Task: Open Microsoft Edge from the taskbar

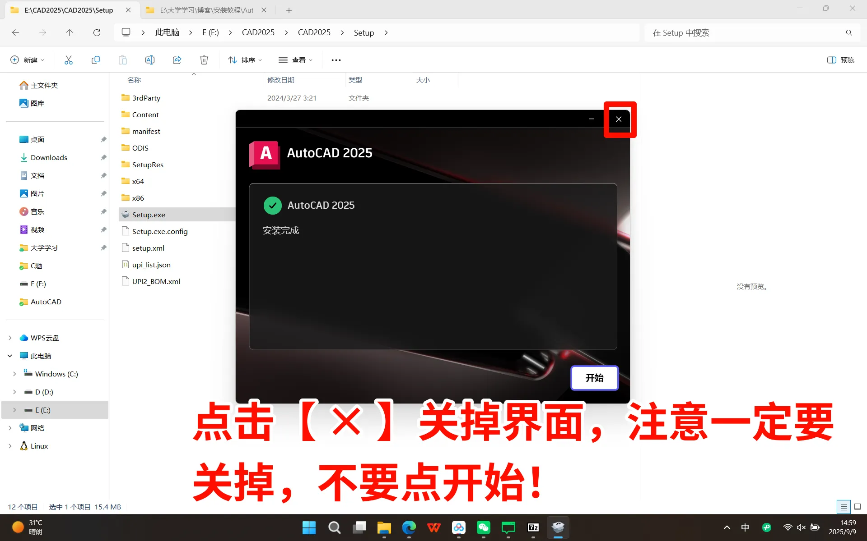Action: pyautogui.click(x=409, y=527)
